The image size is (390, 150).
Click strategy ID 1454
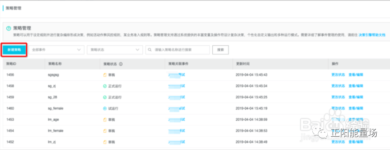click(x=10, y=131)
